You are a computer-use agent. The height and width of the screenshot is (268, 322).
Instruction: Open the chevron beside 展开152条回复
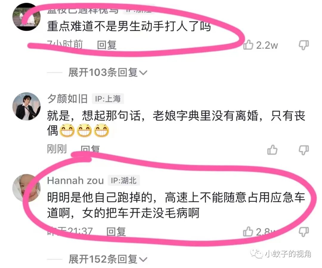(x=143, y=260)
